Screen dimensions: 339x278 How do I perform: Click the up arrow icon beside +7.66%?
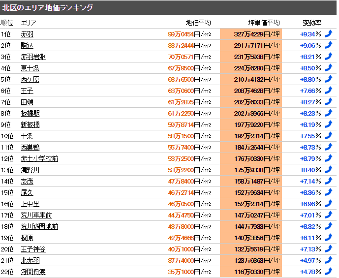coord(328,91)
